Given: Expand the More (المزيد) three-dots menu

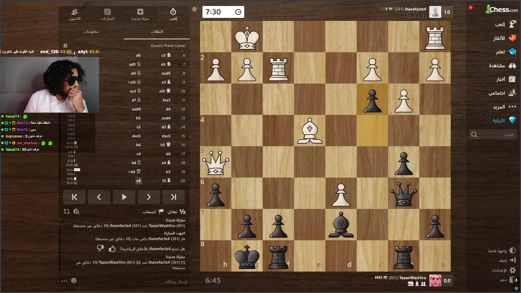Looking at the screenshot, I should pos(504,107).
